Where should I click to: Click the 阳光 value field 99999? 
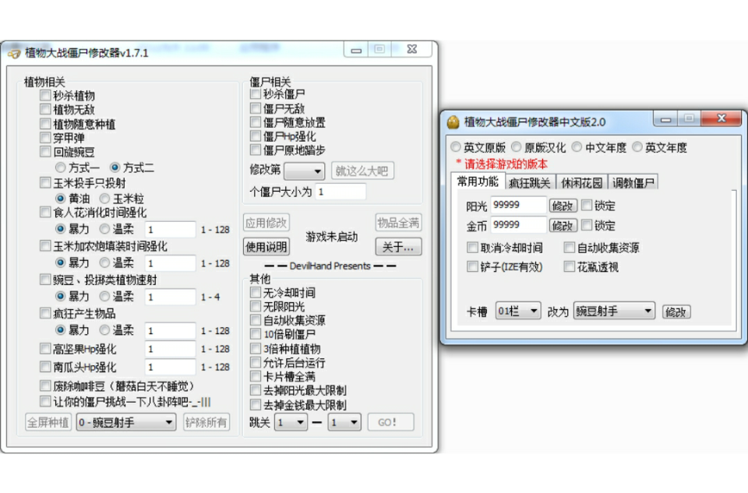tap(518, 205)
